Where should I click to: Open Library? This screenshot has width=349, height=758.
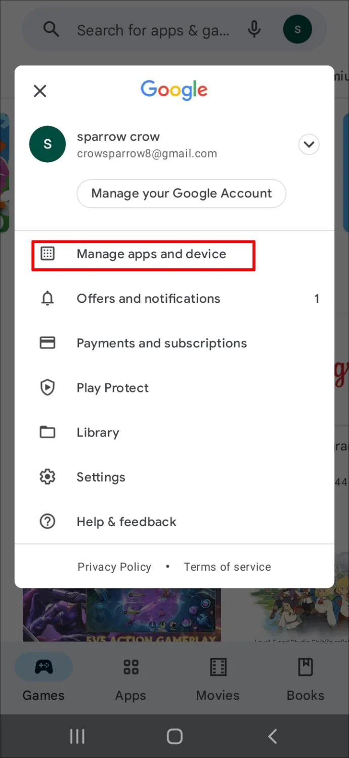[x=174, y=432]
